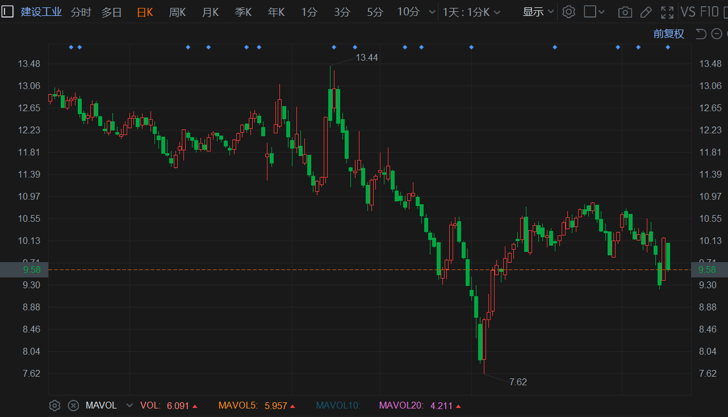Switch to 周K weekly chart tab
This screenshot has width=728, height=417.
coord(177,12)
